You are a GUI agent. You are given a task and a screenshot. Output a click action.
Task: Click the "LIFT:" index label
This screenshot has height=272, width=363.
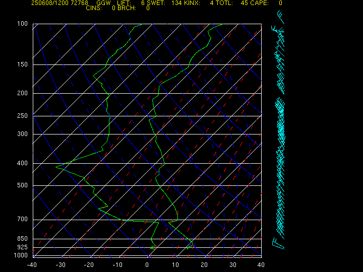click(x=124, y=3)
